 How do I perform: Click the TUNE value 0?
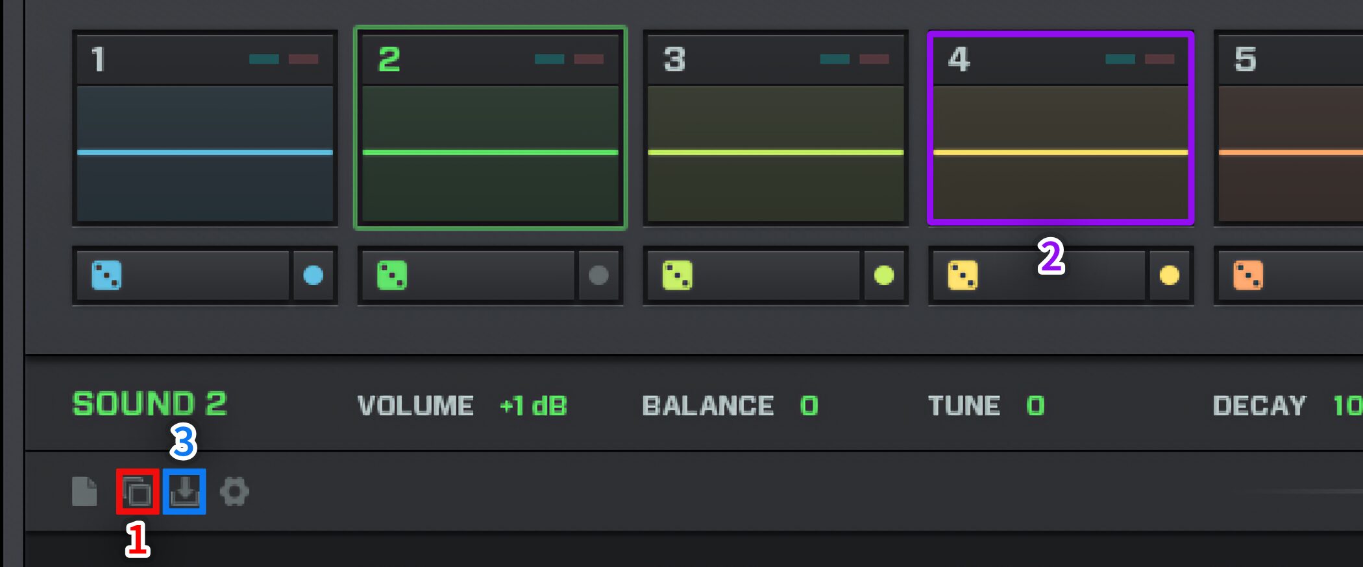(1035, 406)
